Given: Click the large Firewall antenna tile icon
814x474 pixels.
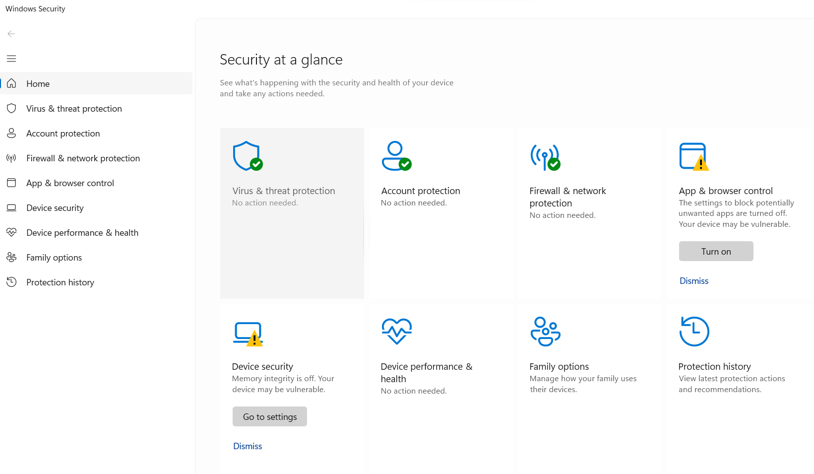Looking at the screenshot, I should coord(545,157).
